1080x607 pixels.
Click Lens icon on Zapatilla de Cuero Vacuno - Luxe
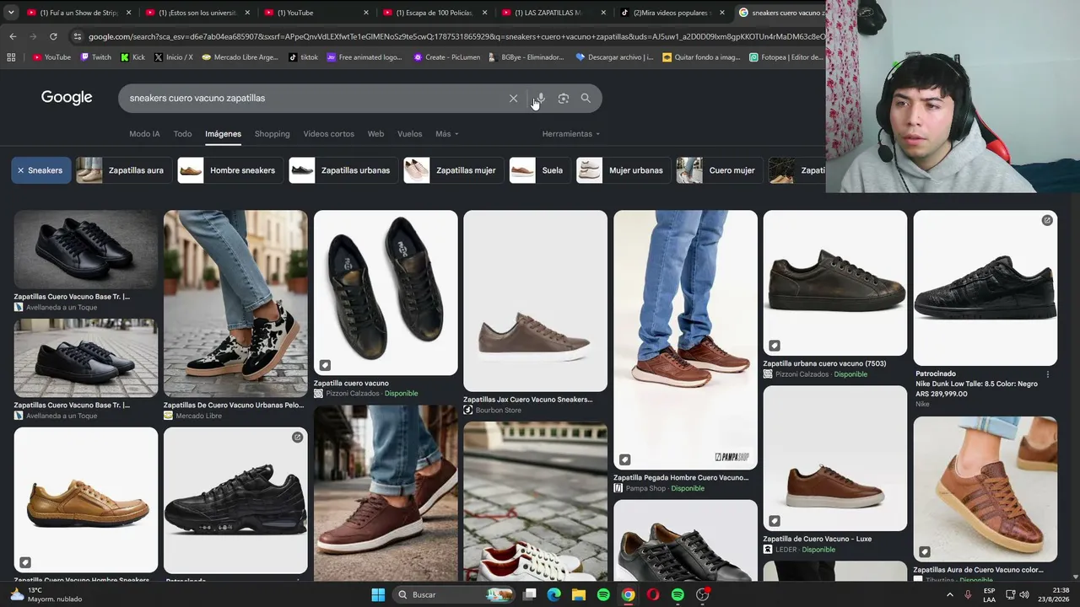click(x=775, y=521)
